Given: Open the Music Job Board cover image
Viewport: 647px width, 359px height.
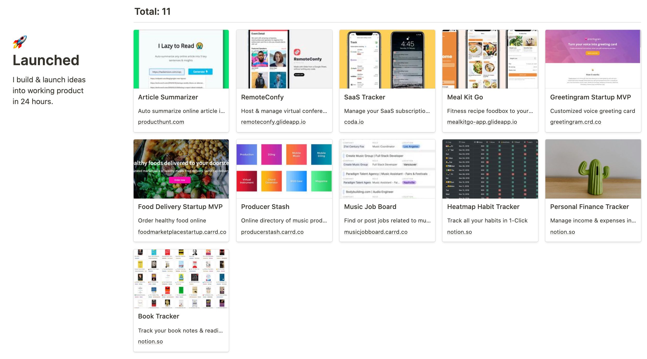Looking at the screenshot, I should click(387, 169).
